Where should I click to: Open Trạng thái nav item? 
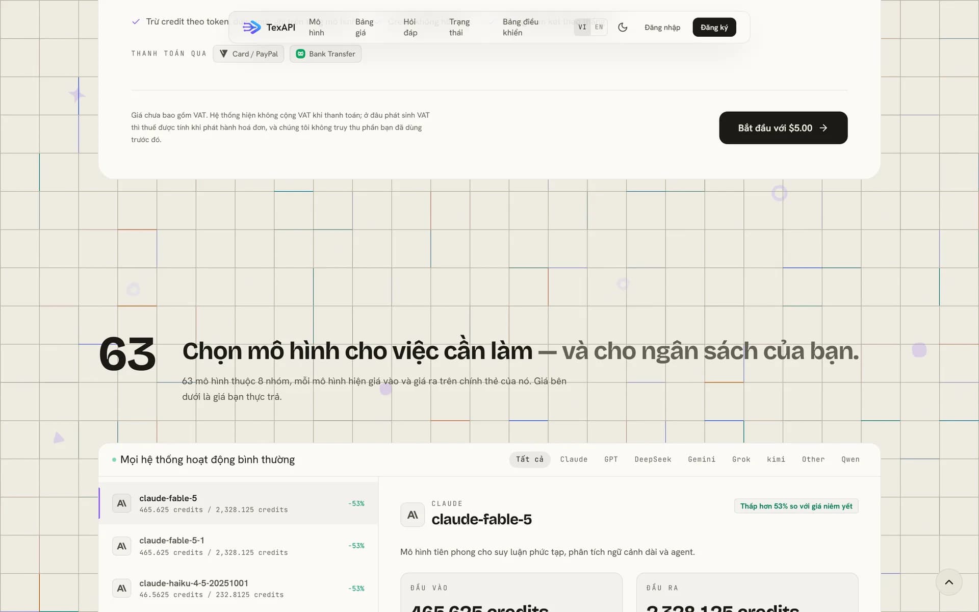tap(459, 27)
